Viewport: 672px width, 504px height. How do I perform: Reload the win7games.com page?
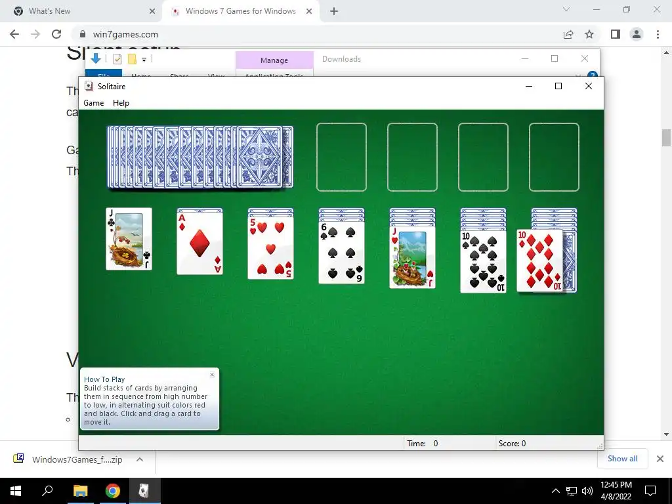click(56, 34)
